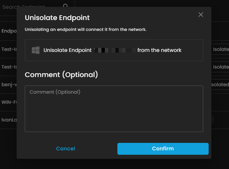Click the Comment (Optional) heading
Viewport: 229px width, 169px height.
click(x=61, y=74)
